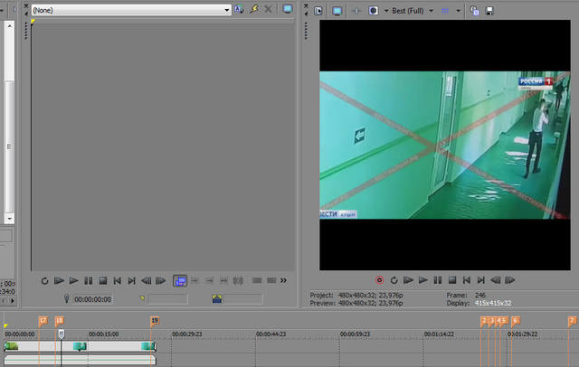This screenshot has height=367, width=579.
Task: Step to previous frame in the trimmer
Action: [x=147, y=281]
